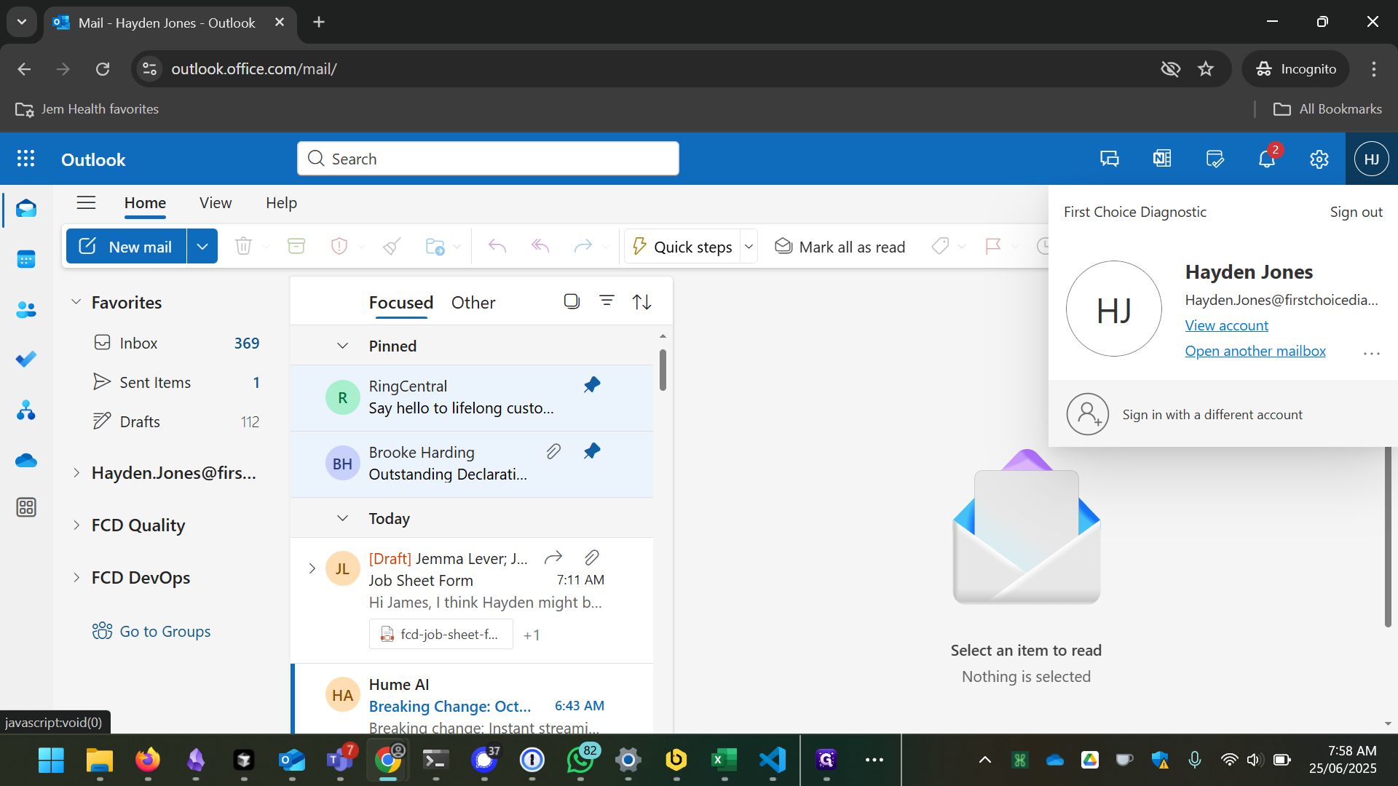Image resolution: width=1398 pixels, height=786 pixels.
Task: Open To Do checkmark icon in app rail
Action: (x=26, y=360)
